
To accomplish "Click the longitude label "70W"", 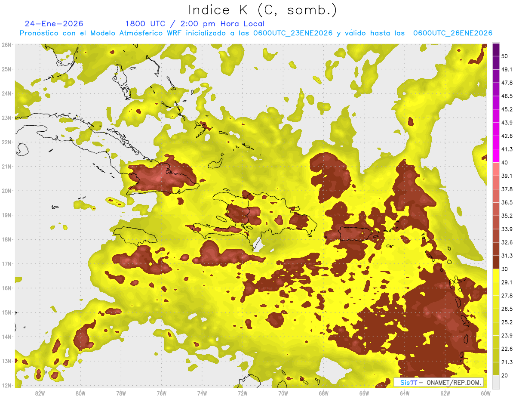I will [283, 393].
